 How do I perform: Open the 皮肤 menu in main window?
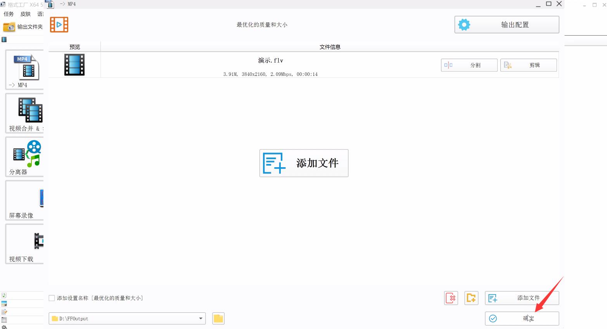coord(26,14)
